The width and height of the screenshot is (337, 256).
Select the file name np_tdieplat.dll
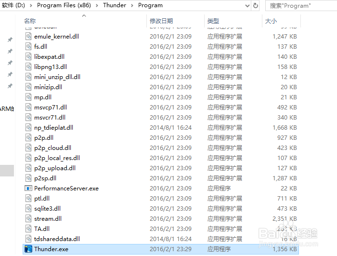coord(53,127)
